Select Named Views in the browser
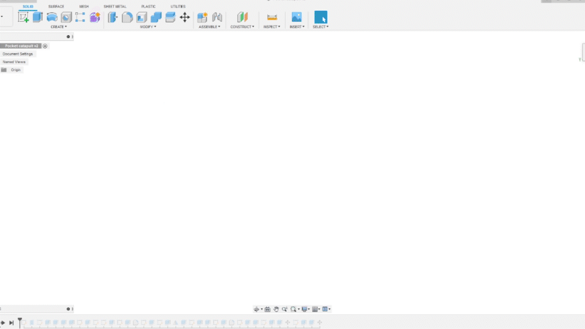This screenshot has width=585, height=329. point(14,62)
